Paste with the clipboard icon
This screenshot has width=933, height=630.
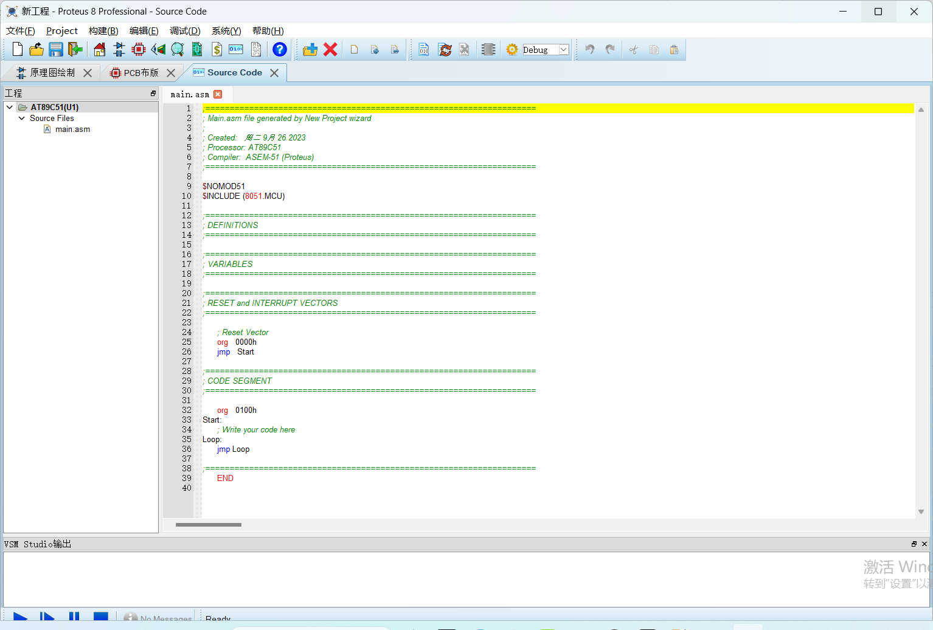[x=674, y=49]
